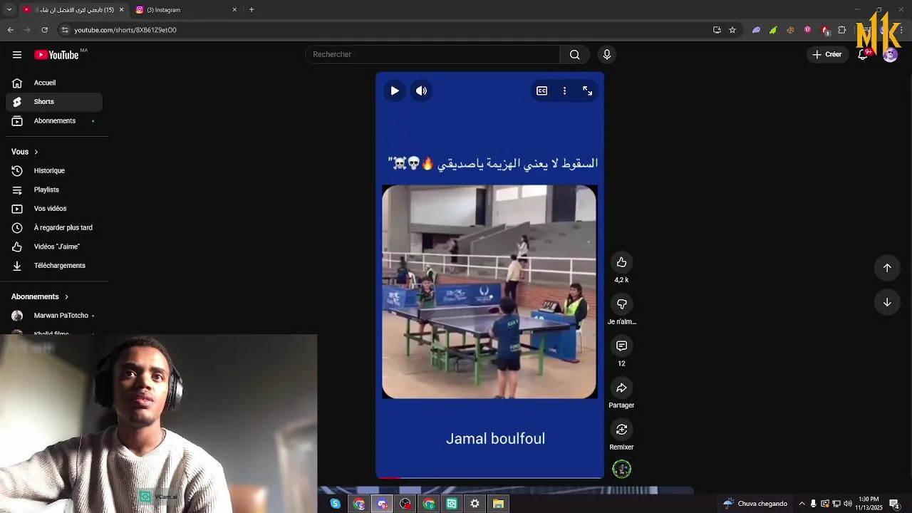Open the browser Extensions puzzle icon
This screenshot has height=513, width=912.
[x=841, y=30]
